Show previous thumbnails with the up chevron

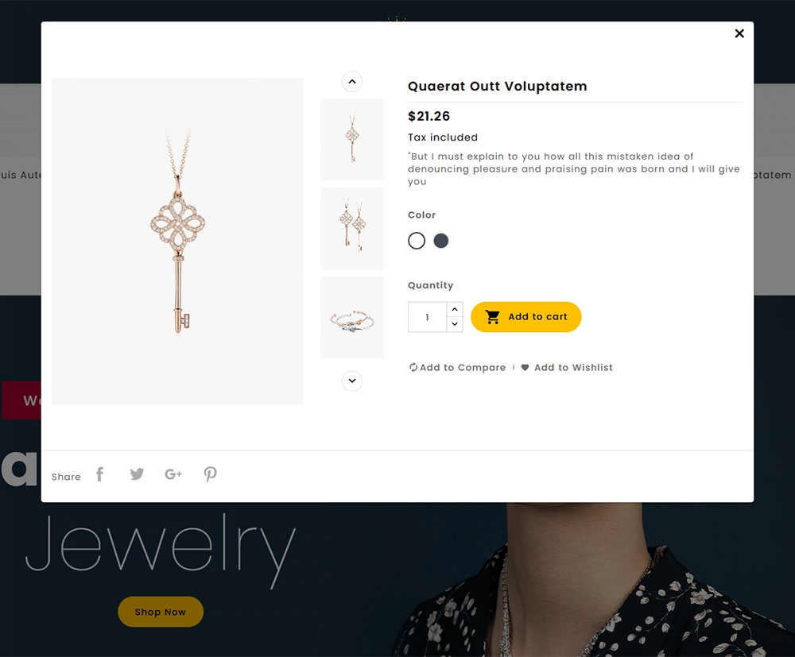pos(352,82)
